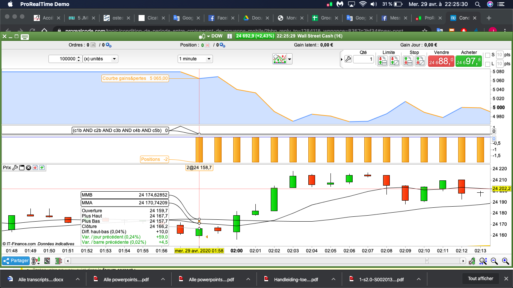Open the (x) unités dropdown
The width and height of the screenshot is (513, 288).
(x=100, y=59)
